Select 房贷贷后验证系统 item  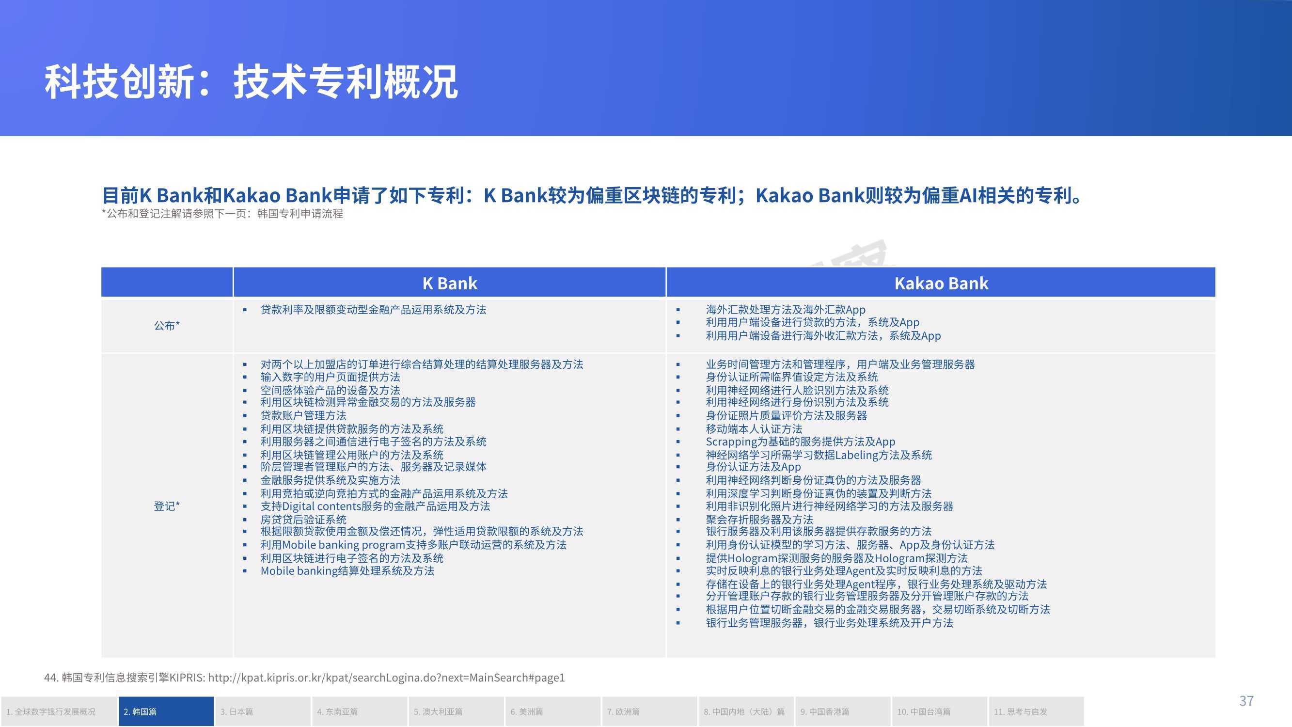click(x=303, y=520)
